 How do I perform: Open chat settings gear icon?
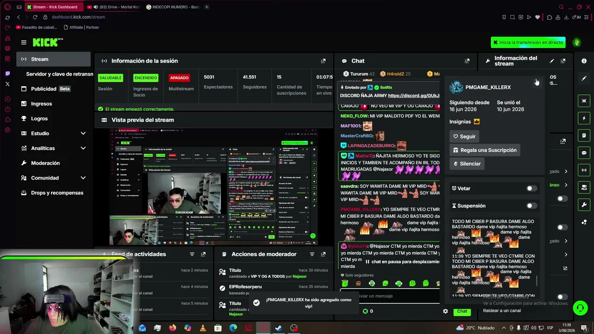click(x=445, y=311)
